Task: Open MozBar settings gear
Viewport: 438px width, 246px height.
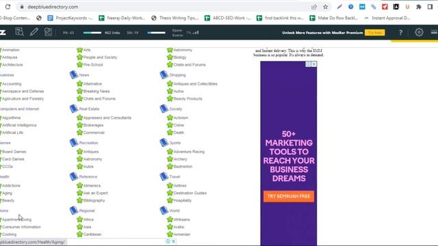Action: coord(419,32)
